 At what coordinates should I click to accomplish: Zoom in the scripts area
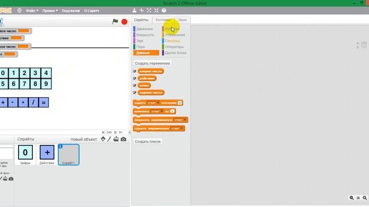365,198
